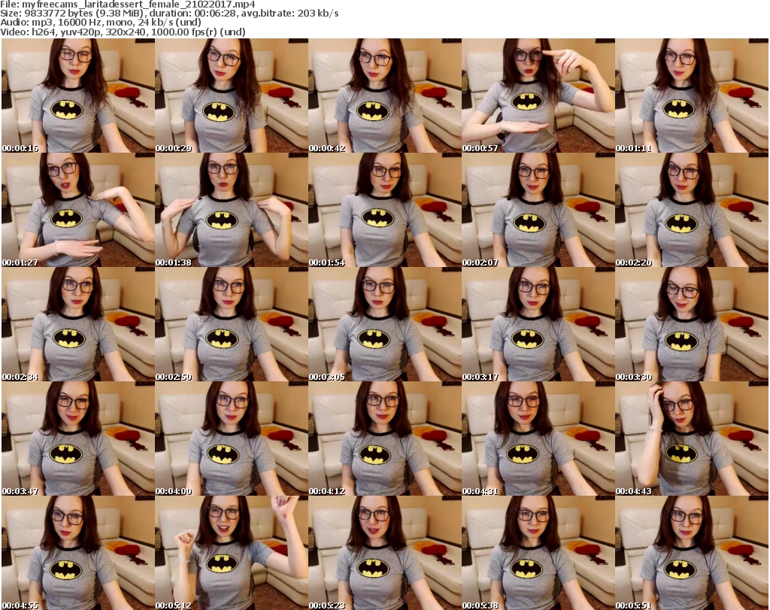Viewport: 770px width, 610px height.
Task: Open the frame at 00:01:54
Action: coord(384,210)
